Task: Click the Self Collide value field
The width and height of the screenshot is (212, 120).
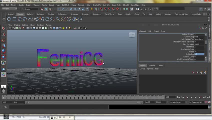Action: pyautogui.click(x=199, y=54)
